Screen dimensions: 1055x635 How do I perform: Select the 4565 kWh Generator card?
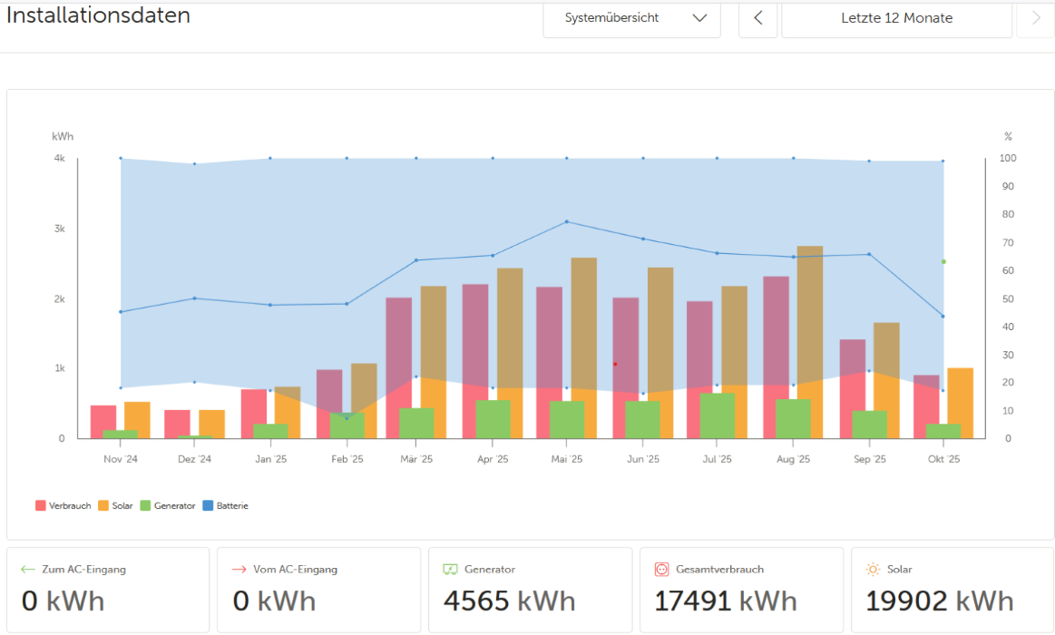pyautogui.click(x=530, y=590)
